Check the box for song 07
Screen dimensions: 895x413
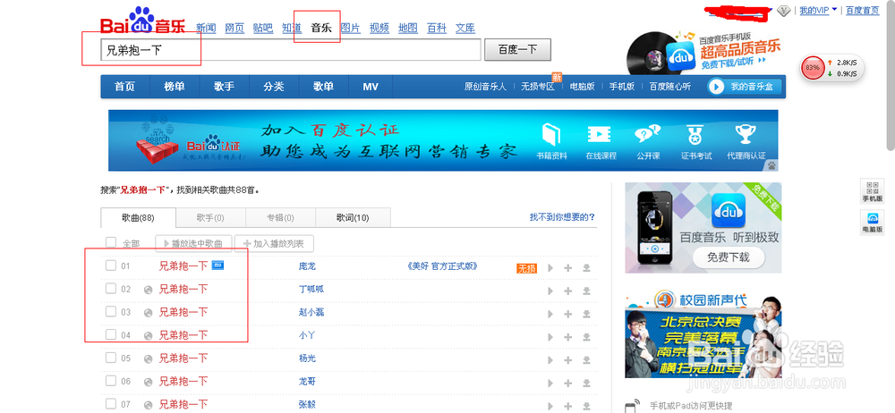tap(111, 404)
